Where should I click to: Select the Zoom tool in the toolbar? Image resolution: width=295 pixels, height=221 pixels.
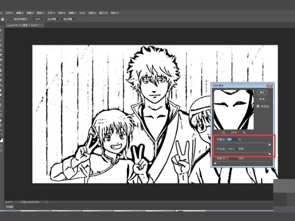[x=2, y=125]
